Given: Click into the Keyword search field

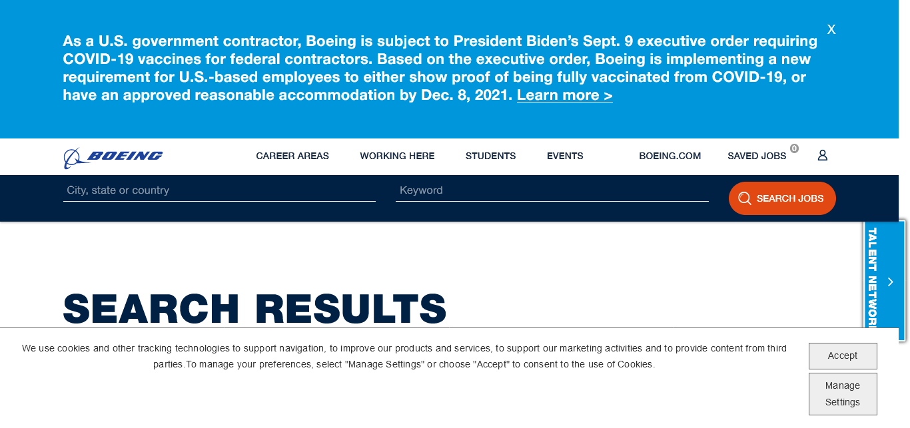Looking at the screenshot, I should click(552, 190).
